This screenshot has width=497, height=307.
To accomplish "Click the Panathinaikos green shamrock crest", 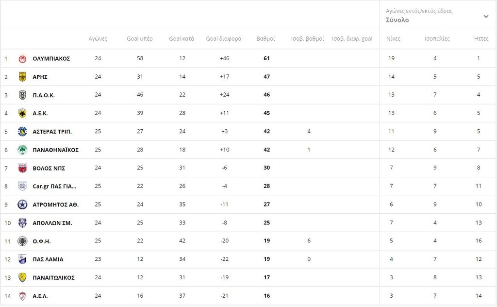I will 22,150.
